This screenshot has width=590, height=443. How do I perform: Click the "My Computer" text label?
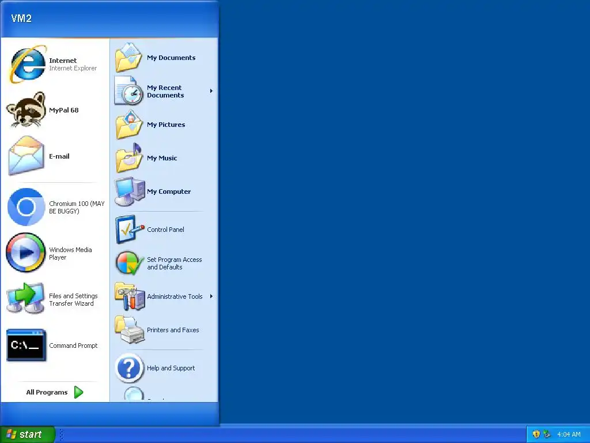point(169,192)
